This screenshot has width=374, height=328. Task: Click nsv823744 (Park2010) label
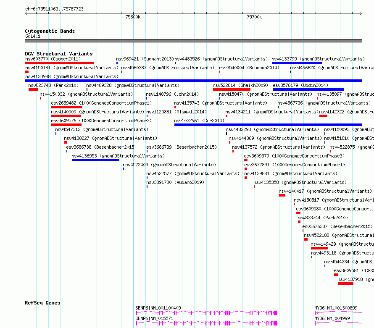point(323,218)
